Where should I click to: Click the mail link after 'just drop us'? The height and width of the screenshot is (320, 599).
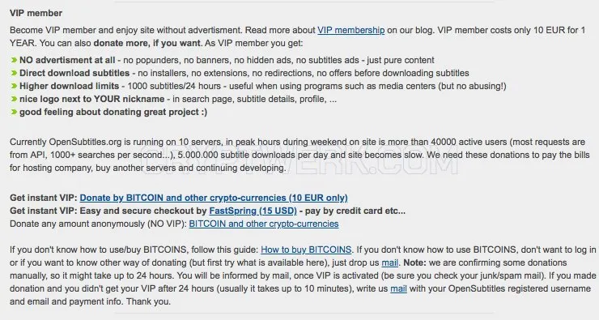coord(389,262)
